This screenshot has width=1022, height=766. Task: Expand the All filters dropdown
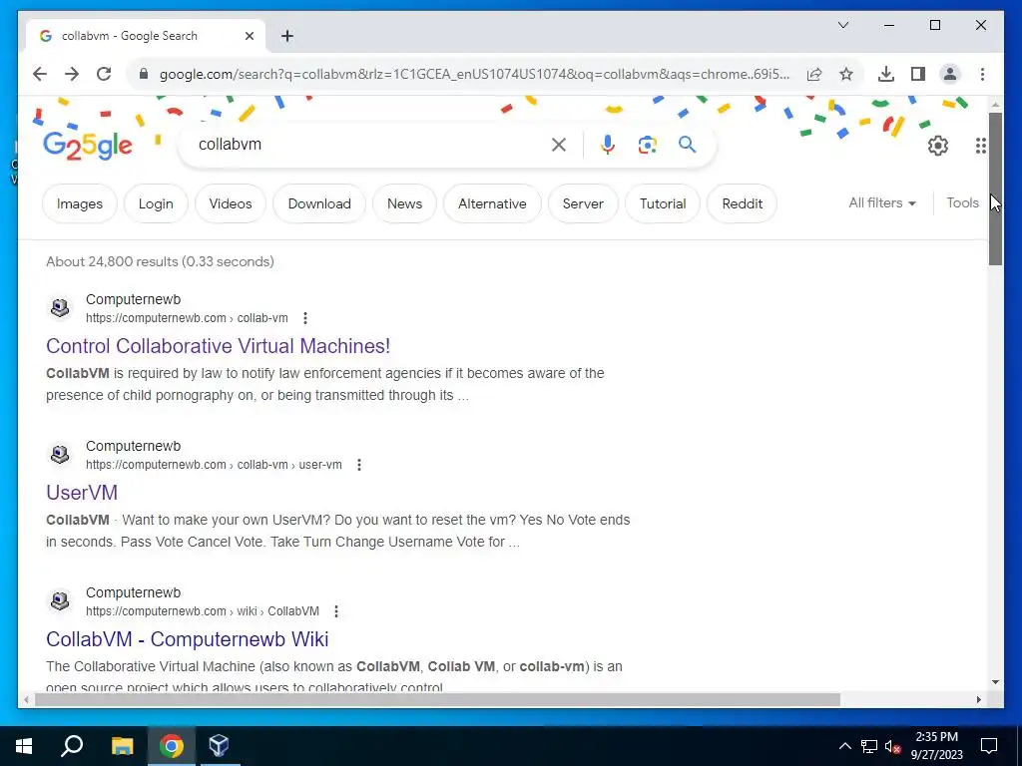pyautogui.click(x=882, y=203)
